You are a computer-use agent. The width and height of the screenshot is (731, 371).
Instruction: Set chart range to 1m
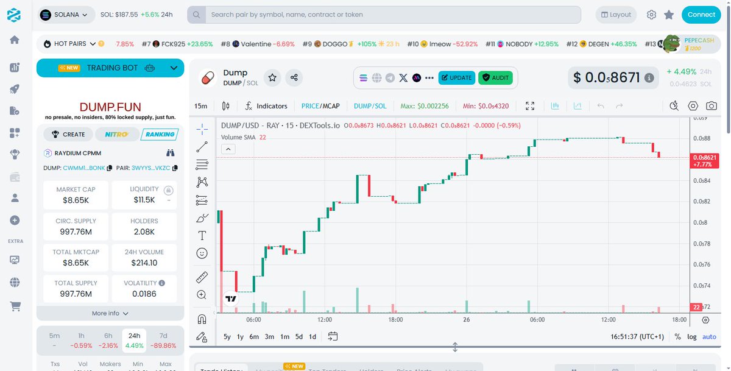pos(284,336)
